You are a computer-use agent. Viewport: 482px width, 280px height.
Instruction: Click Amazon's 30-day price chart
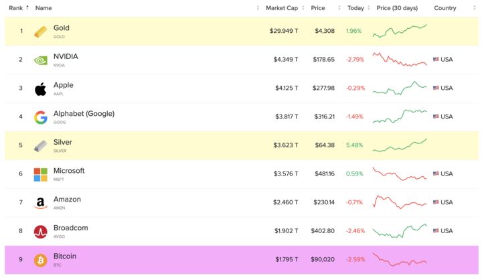pyautogui.click(x=400, y=202)
